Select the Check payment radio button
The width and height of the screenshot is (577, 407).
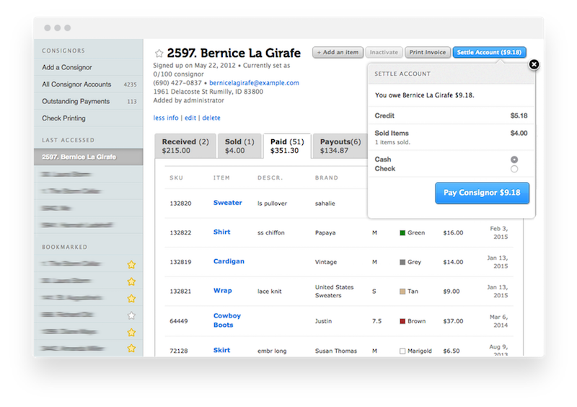click(x=514, y=169)
